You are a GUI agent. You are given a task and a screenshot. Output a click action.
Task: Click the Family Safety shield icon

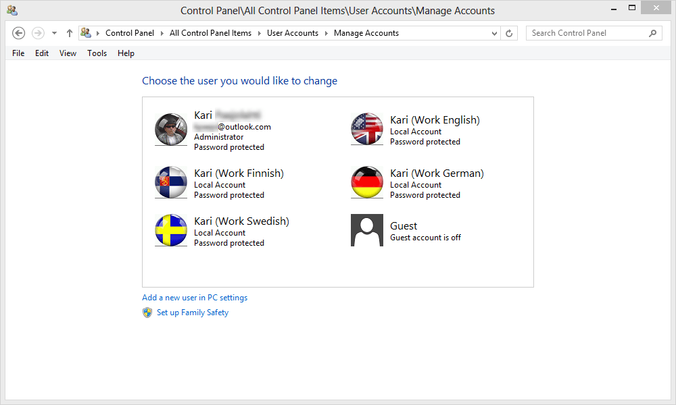pos(147,312)
